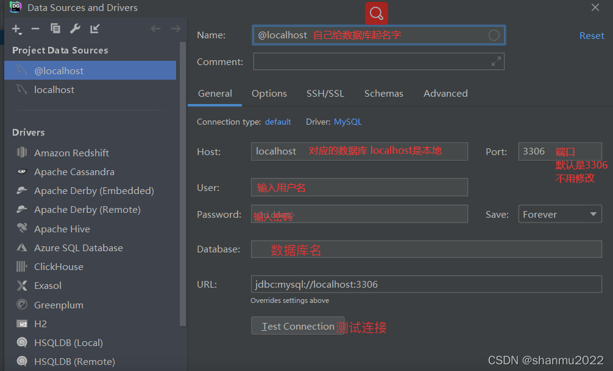The height and width of the screenshot is (371, 613).
Task: Select Apache Derby (Remote) driver icon
Action: [x=22, y=209]
